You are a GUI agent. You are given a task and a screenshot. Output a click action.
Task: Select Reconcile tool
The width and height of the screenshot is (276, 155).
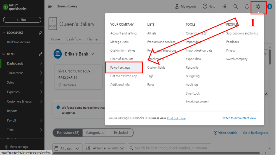tap(192, 68)
